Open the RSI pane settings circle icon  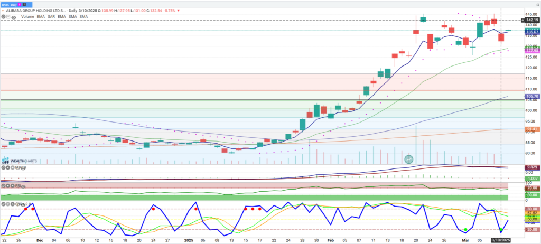click(x=4, y=186)
